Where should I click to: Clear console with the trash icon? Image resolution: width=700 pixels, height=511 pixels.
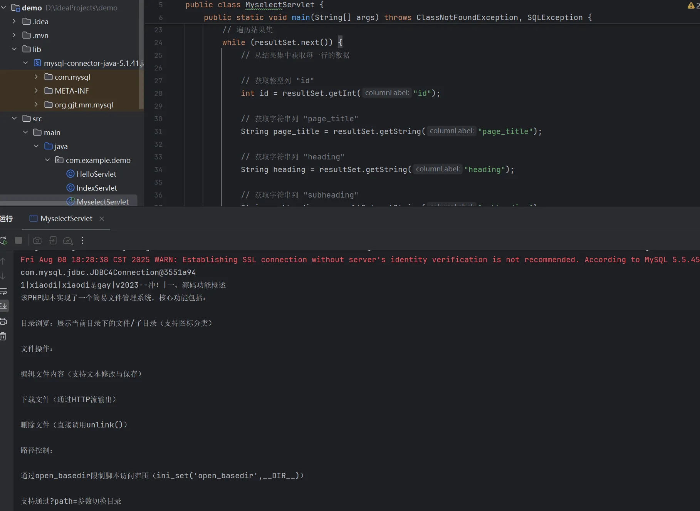click(x=3, y=336)
